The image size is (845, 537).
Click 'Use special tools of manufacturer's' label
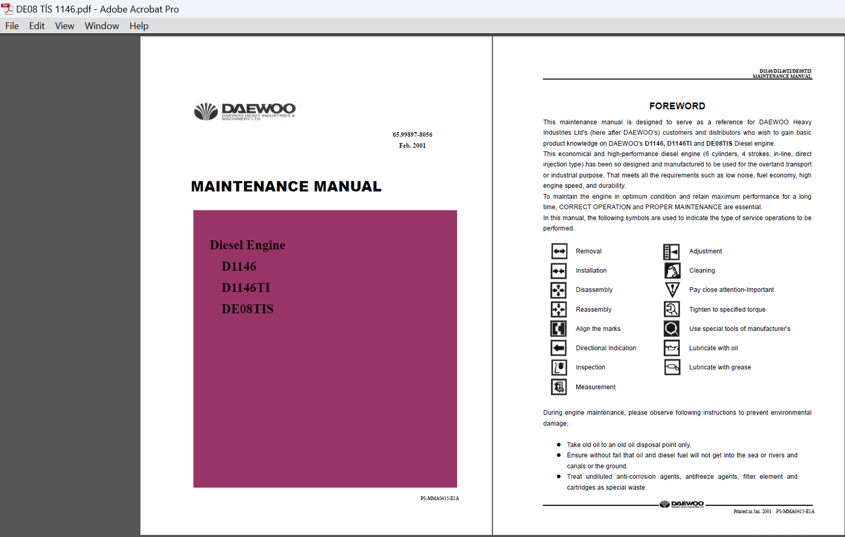click(740, 329)
